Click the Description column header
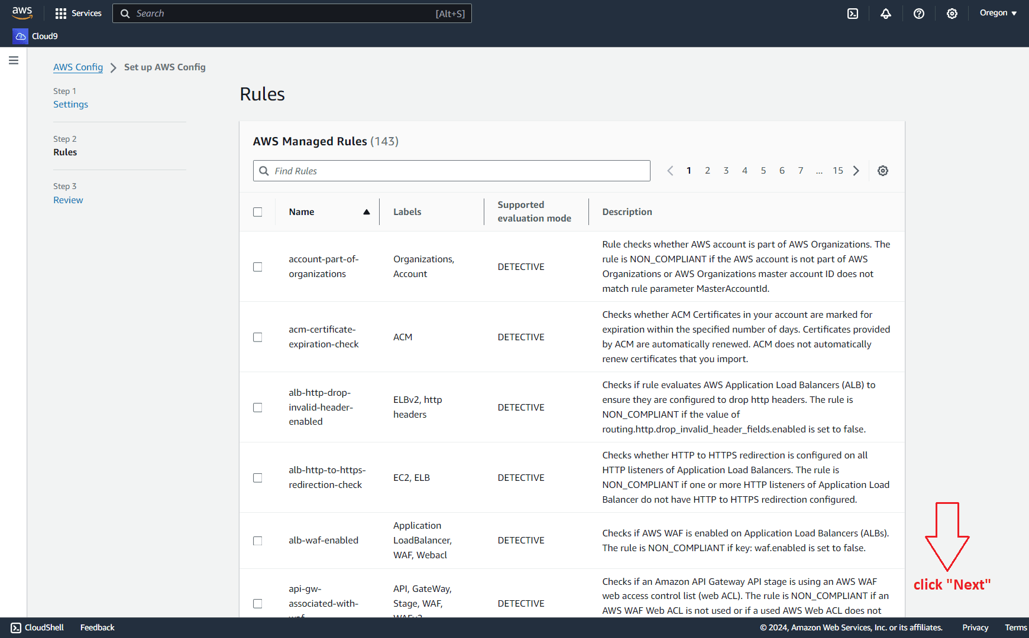This screenshot has width=1029, height=638. coord(627,212)
